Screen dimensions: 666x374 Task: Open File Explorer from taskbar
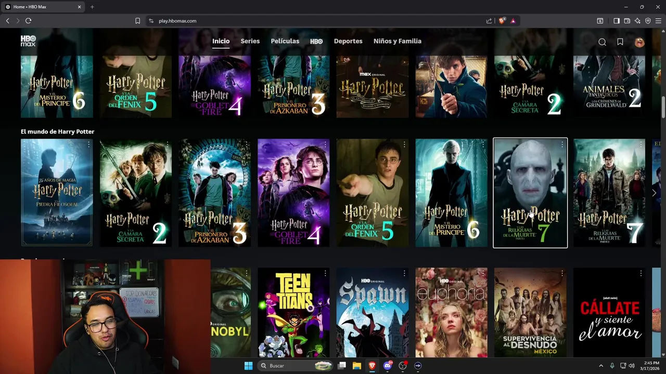click(357, 366)
